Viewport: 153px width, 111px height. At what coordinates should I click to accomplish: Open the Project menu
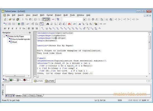click(x=58, y=15)
